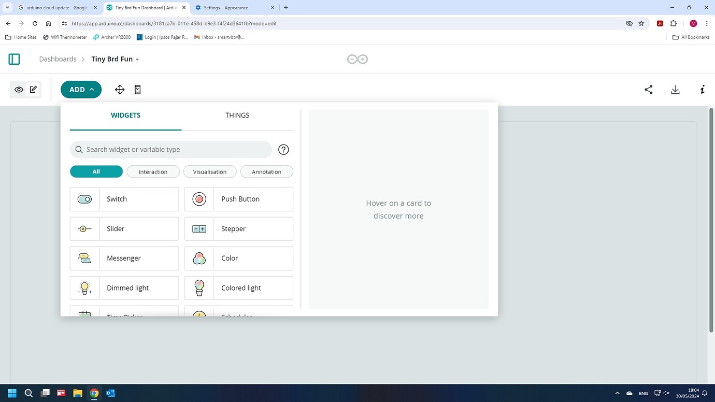Select the Switch widget card
715x402 pixels.
coord(124,199)
